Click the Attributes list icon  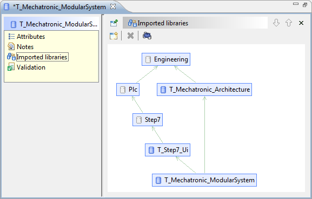pos(11,37)
